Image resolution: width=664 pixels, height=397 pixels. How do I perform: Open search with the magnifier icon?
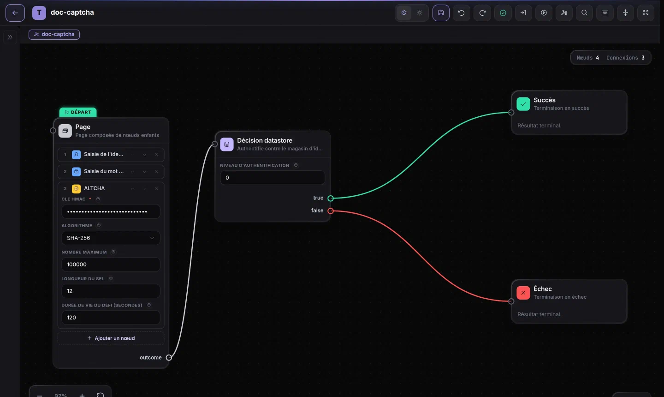pyautogui.click(x=585, y=13)
